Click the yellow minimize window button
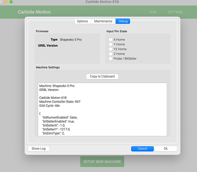The image size is (197, 172). click(6, 2)
